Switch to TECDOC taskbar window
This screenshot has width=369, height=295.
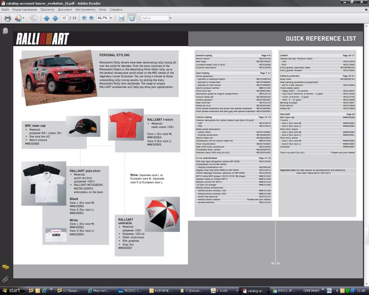click(x=130, y=291)
